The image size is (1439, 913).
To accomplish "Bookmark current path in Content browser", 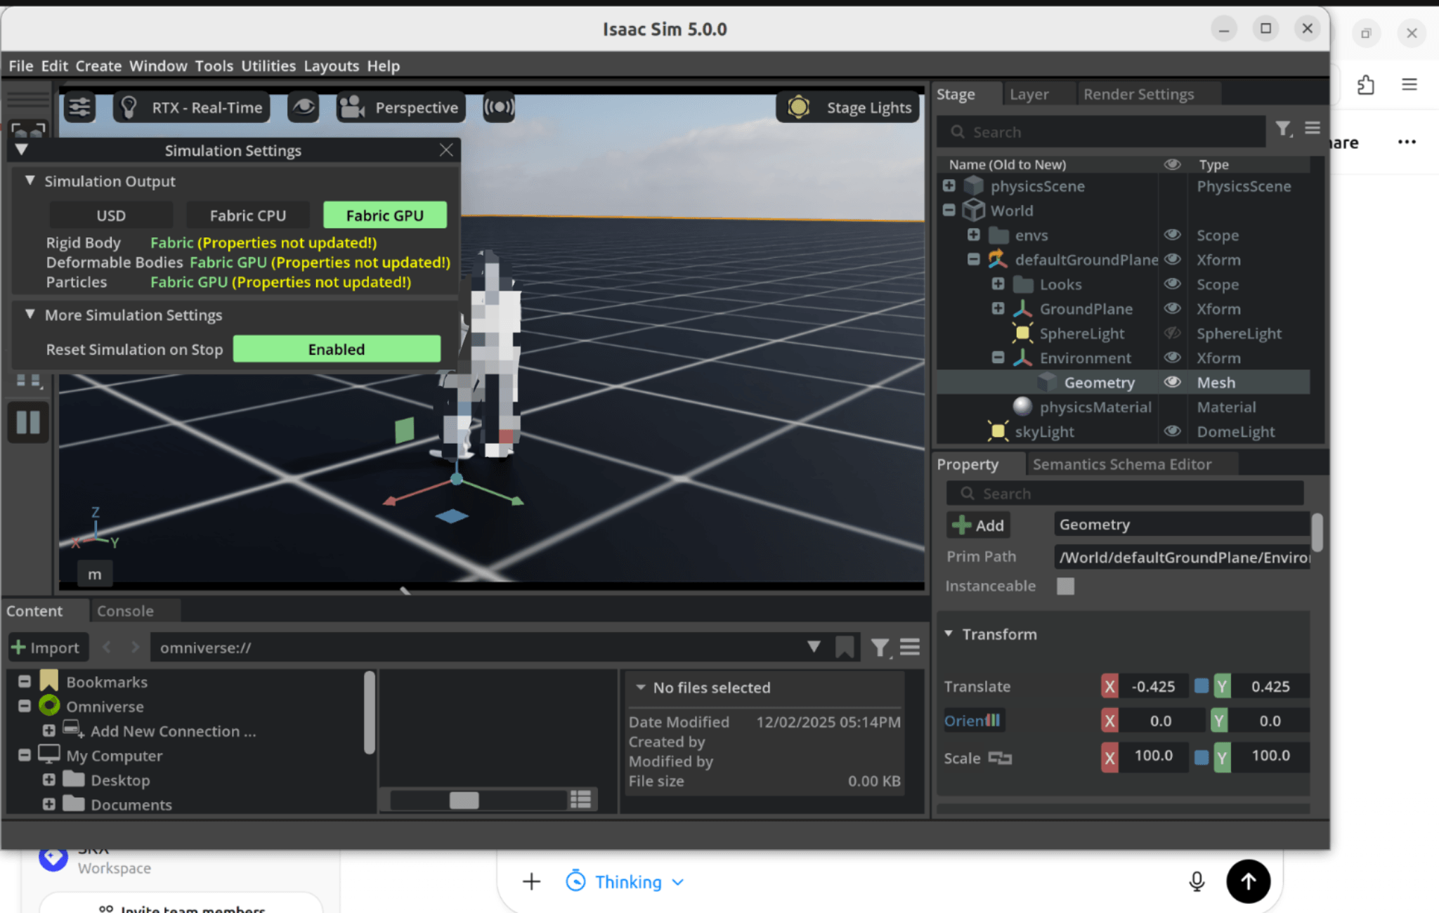I will click(x=845, y=647).
